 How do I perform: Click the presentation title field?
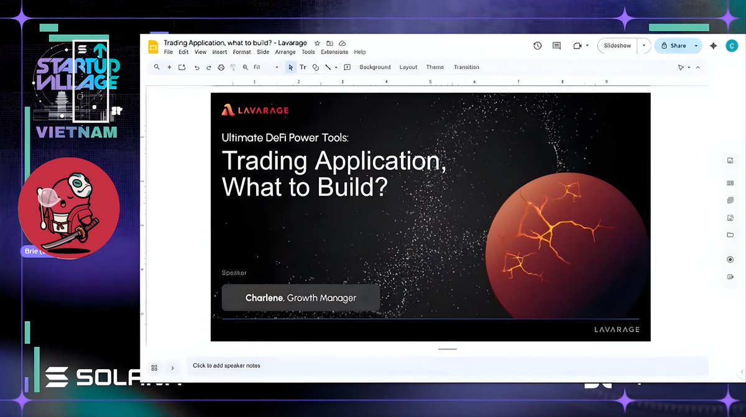[x=236, y=43]
